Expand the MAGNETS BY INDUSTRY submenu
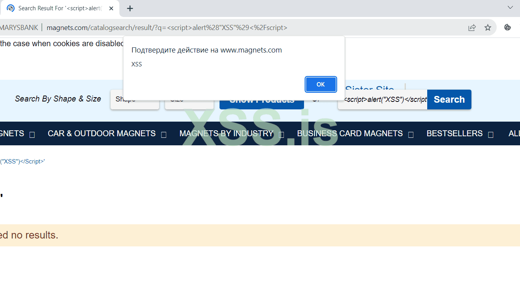The height and width of the screenshot is (308, 520). click(x=281, y=135)
